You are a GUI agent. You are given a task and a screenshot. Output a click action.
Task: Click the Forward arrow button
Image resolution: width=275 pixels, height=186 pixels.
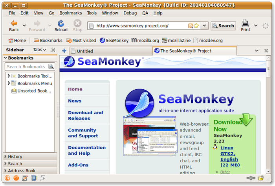(x=37, y=26)
